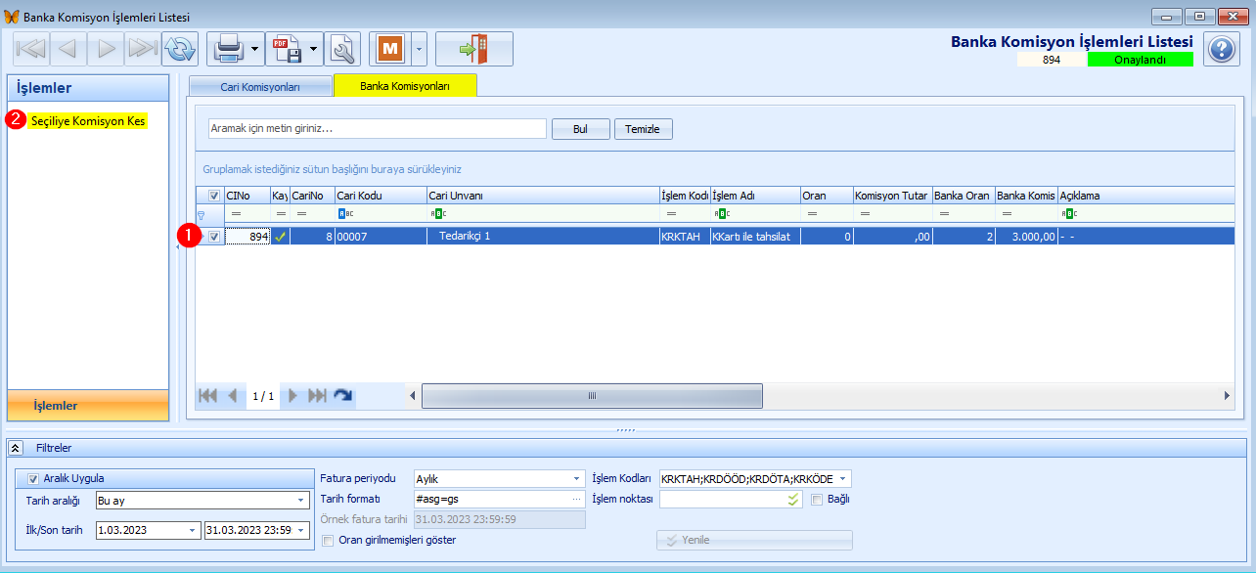Open the İşlem Kodları dropdown
The width and height of the screenshot is (1256, 573).
pyautogui.click(x=843, y=479)
